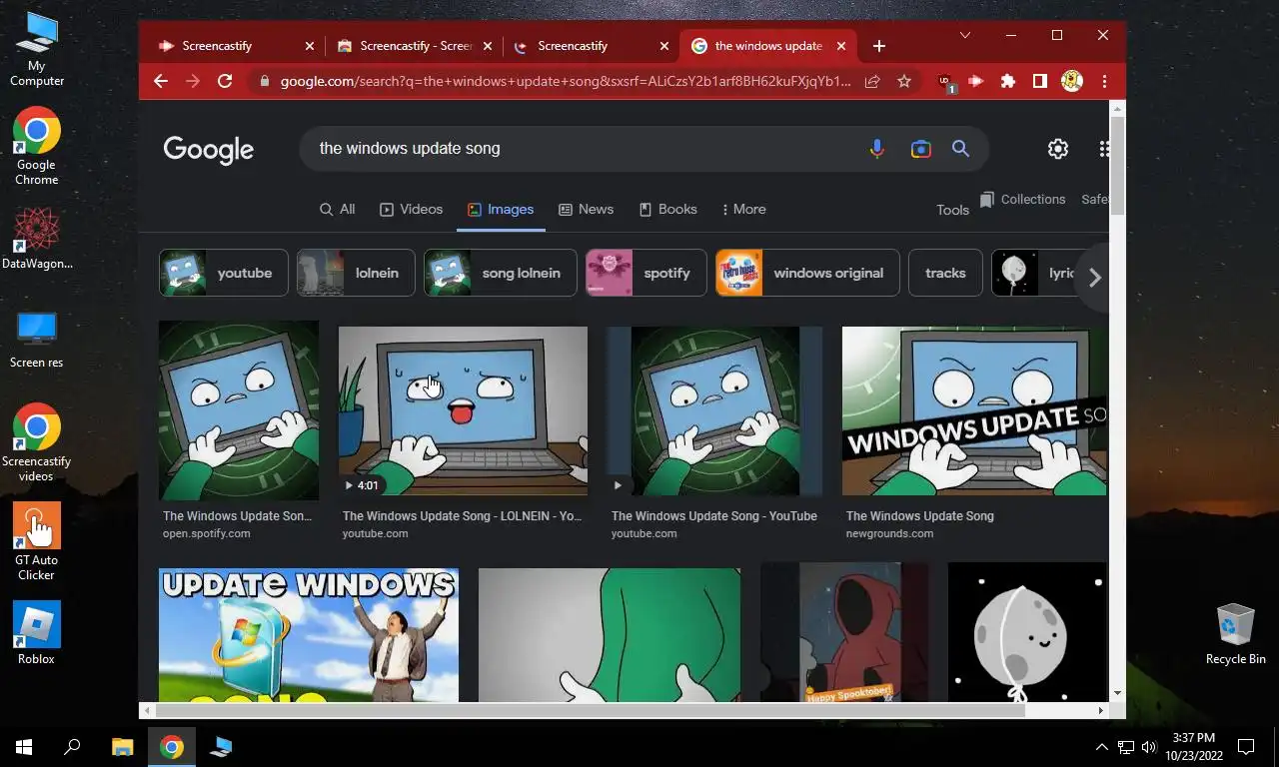Screen dimensions: 1279x767
Task: Open Windows Start menu
Action: (24, 746)
